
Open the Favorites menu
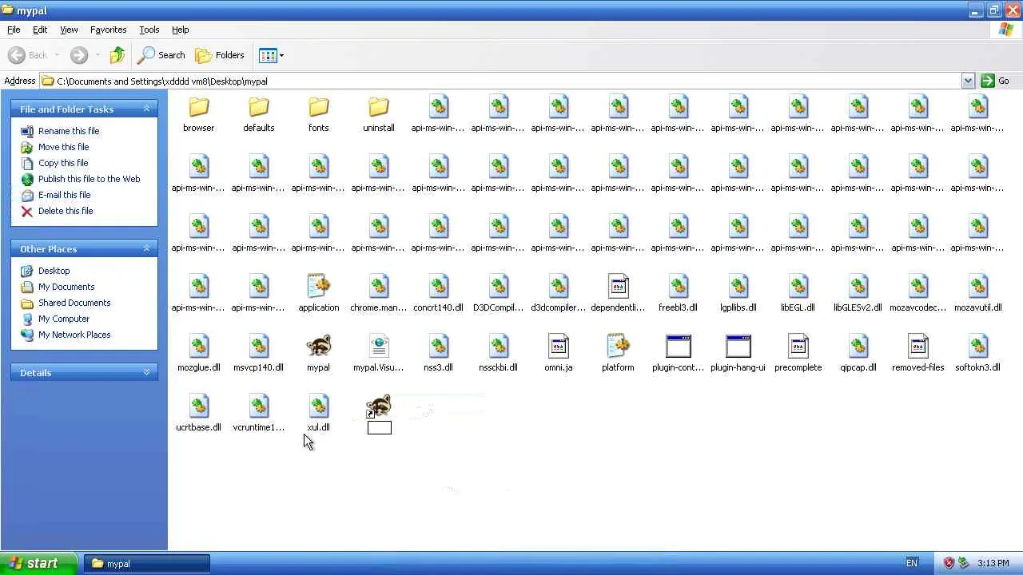[x=108, y=30]
